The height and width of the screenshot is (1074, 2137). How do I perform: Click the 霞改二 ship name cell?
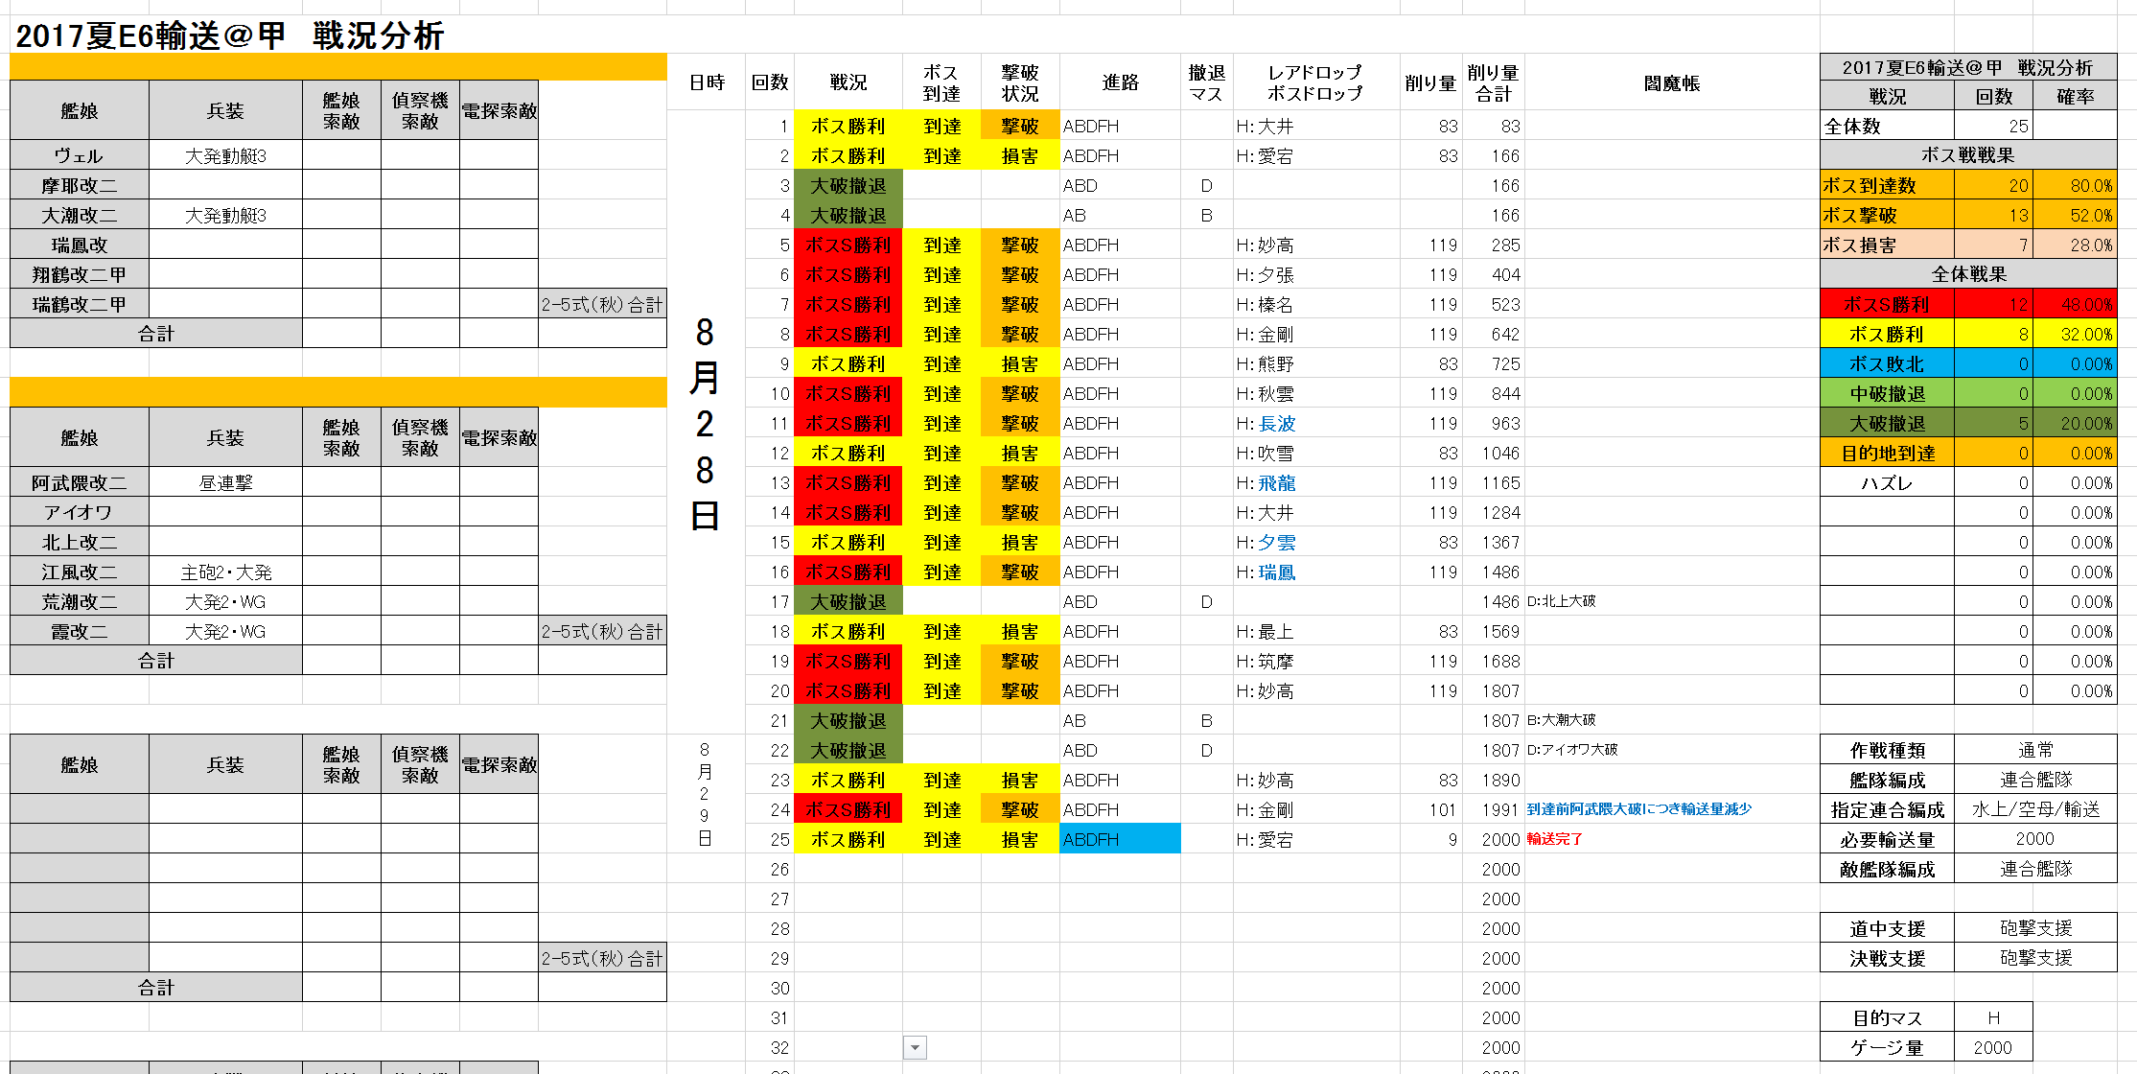tap(79, 631)
